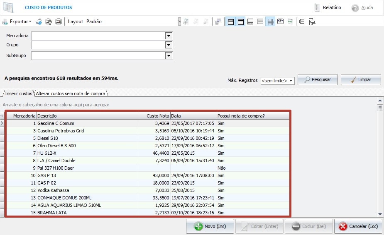Switch to Alterar custos sem nota de compra tab
The image size is (384, 235).
[x=71, y=94]
